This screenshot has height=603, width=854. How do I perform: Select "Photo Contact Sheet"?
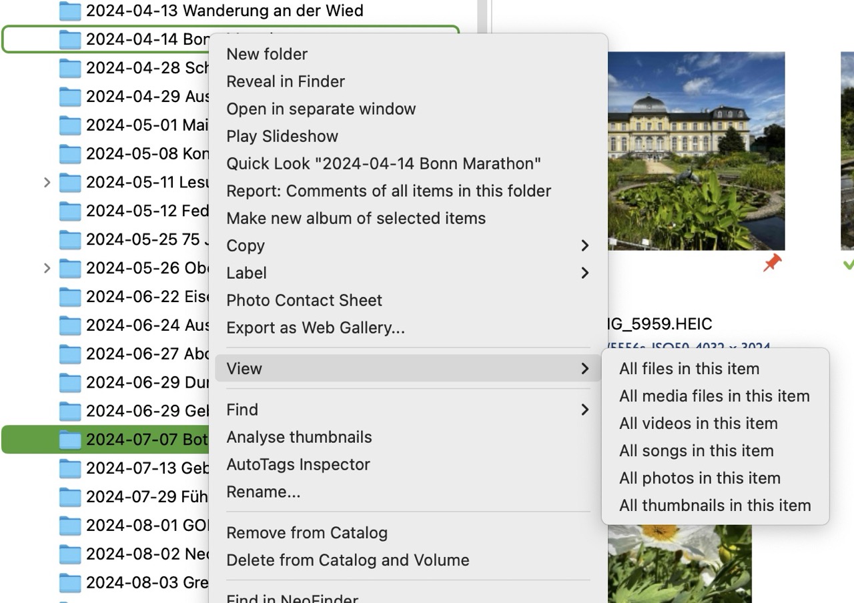[304, 300]
